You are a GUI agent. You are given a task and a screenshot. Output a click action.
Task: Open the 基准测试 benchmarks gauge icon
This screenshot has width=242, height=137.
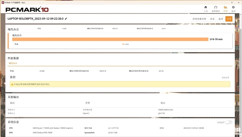[216, 7]
